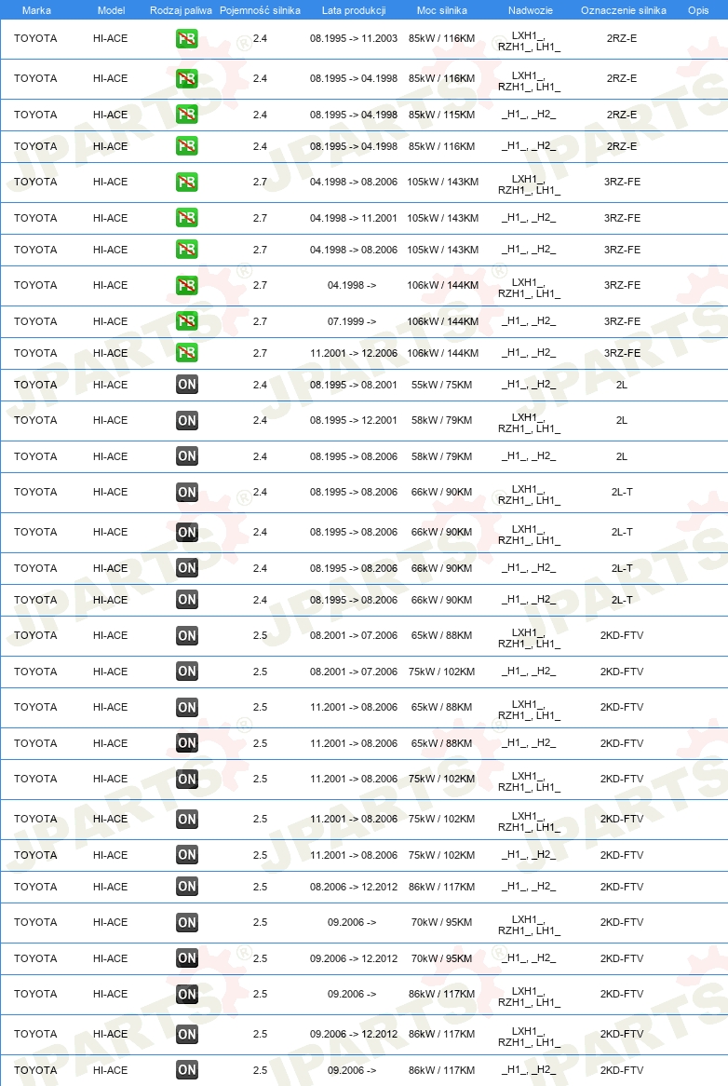The width and height of the screenshot is (728, 1086).
Task: Click ON icon in LXH1_ 11.2001 65kW / 88KM row
Action: click(187, 707)
